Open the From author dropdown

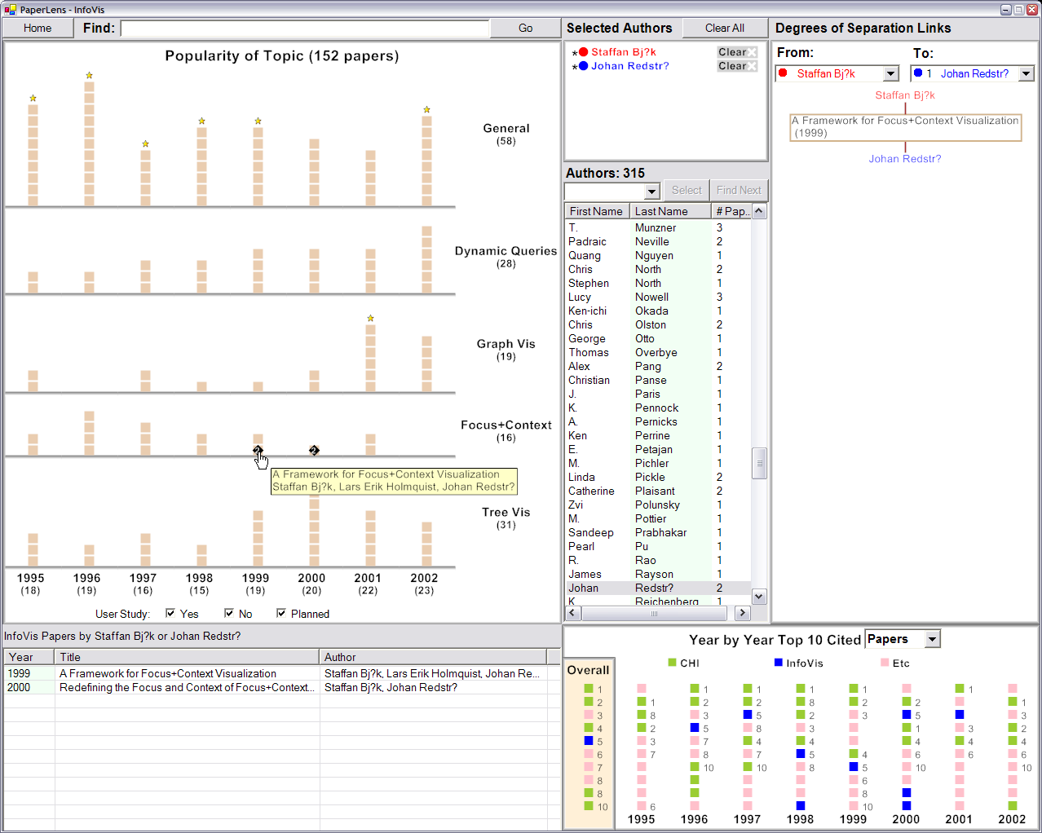click(890, 73)
